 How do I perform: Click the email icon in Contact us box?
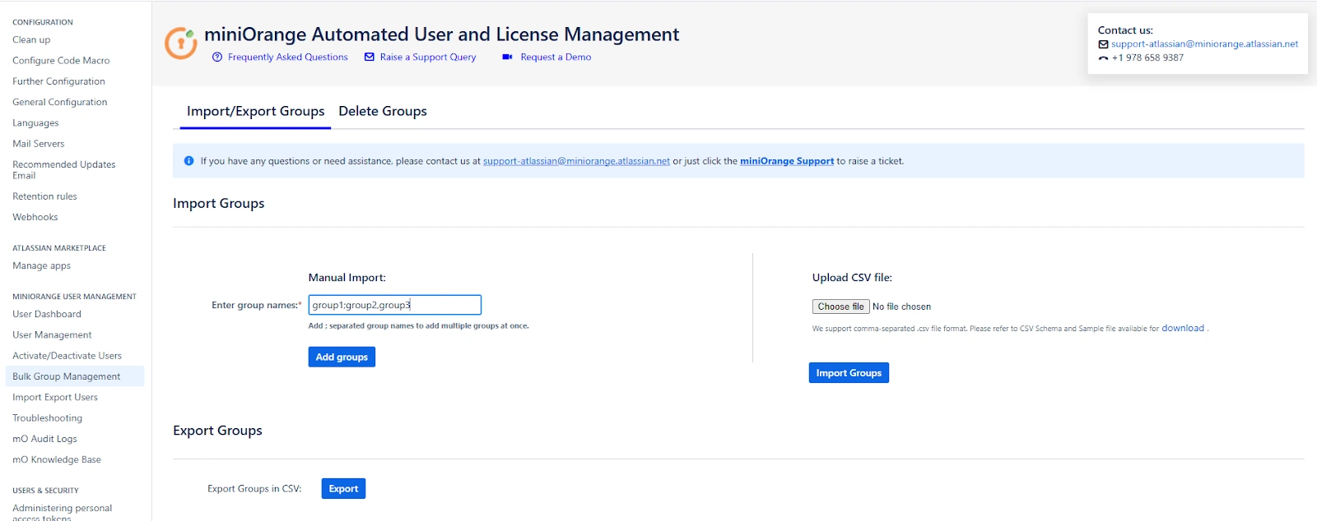[1103, 44]
